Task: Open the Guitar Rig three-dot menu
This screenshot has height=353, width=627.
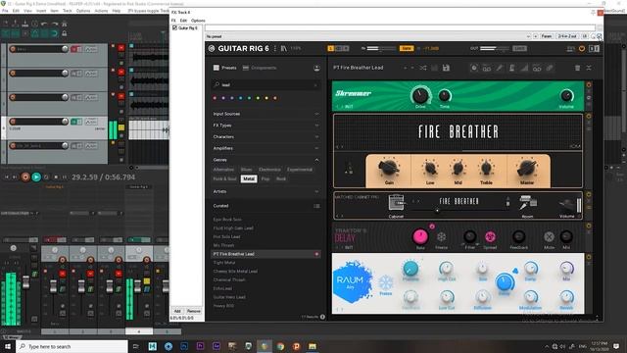Action: coord(275,48)
